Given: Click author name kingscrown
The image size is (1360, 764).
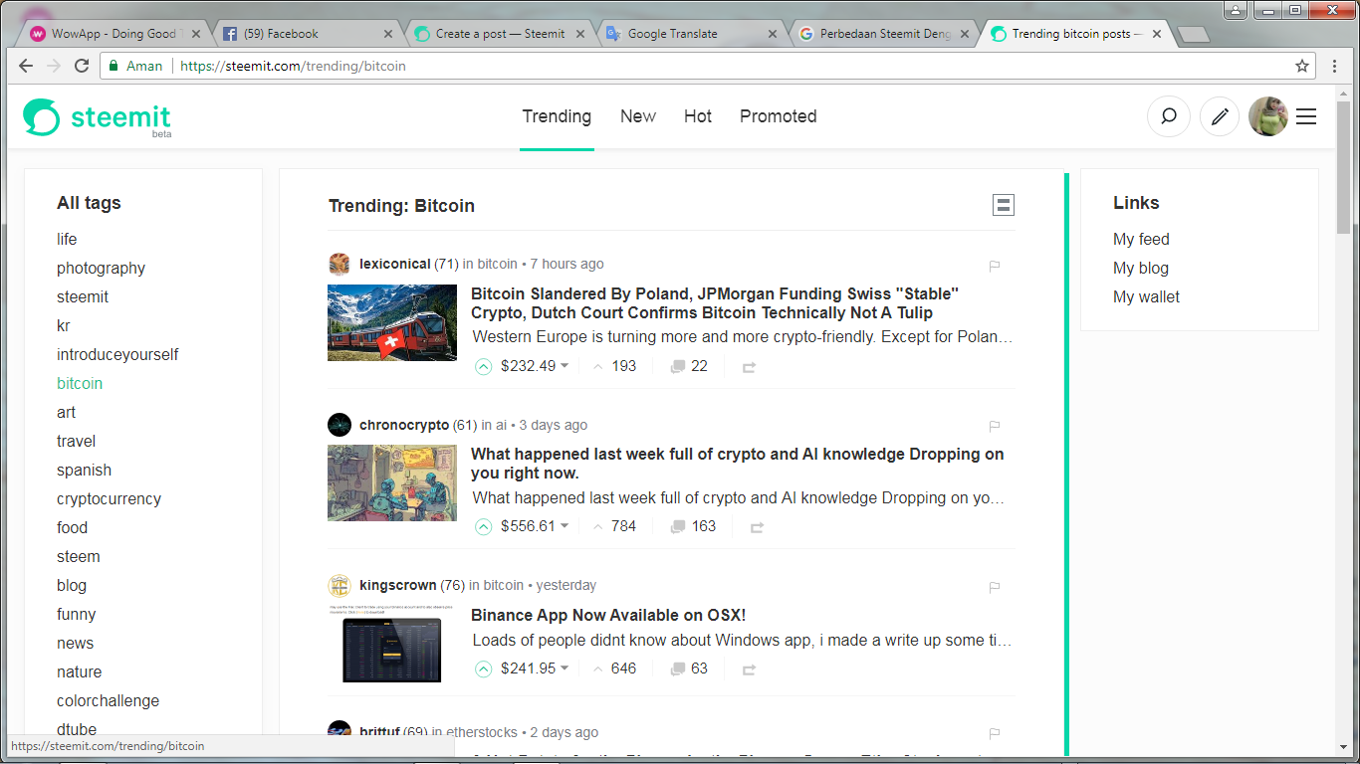Looking at the screenshot, I should pyautogui.click(x=398, y=585).
